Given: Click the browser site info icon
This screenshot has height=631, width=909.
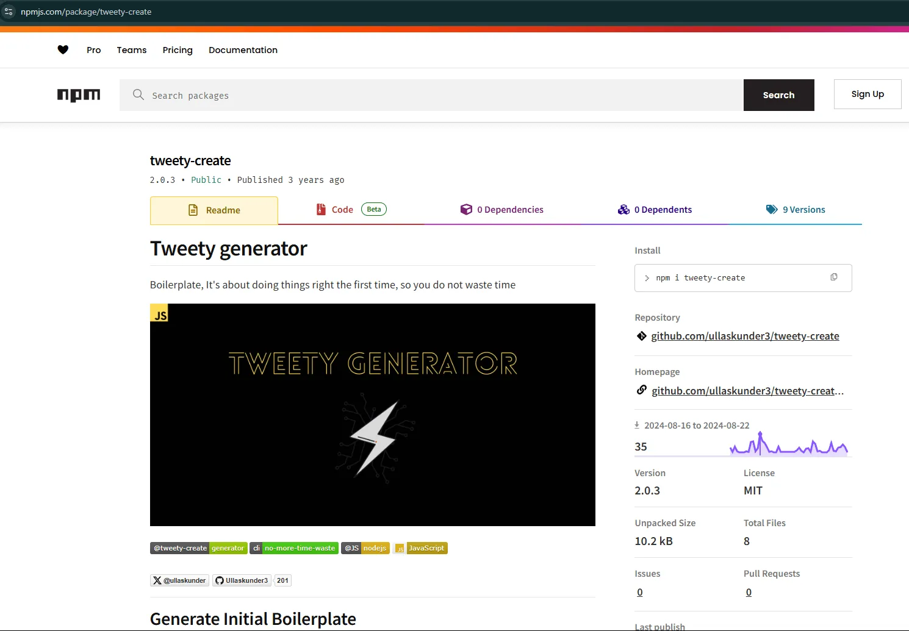Looking at the screenshot, I should coord(9,12).
